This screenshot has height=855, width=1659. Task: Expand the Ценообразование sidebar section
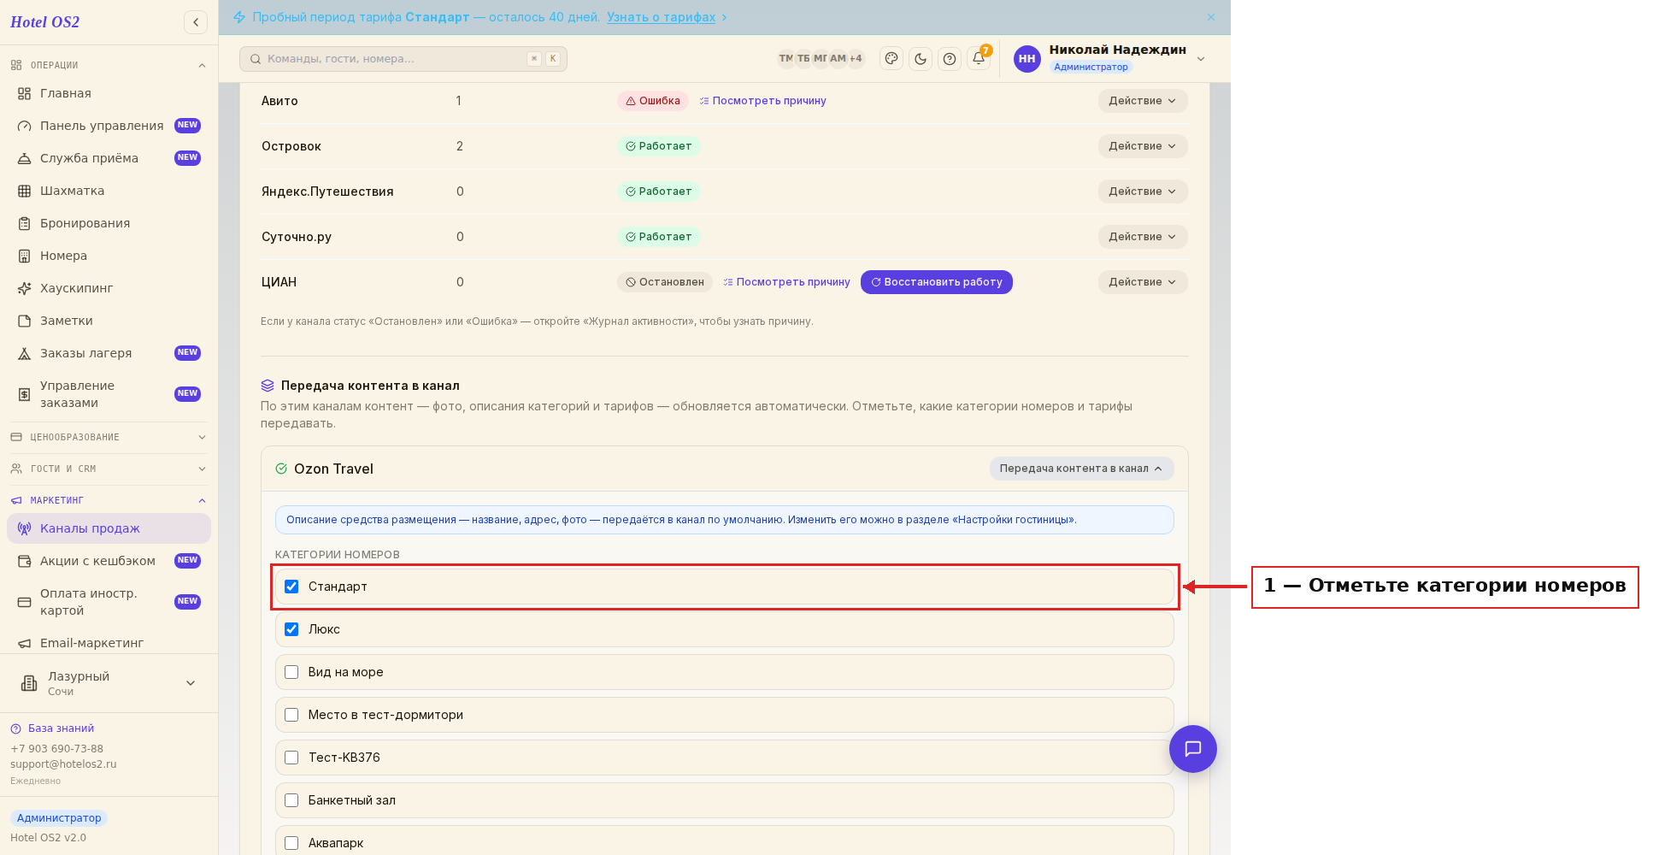click(109, 437)
